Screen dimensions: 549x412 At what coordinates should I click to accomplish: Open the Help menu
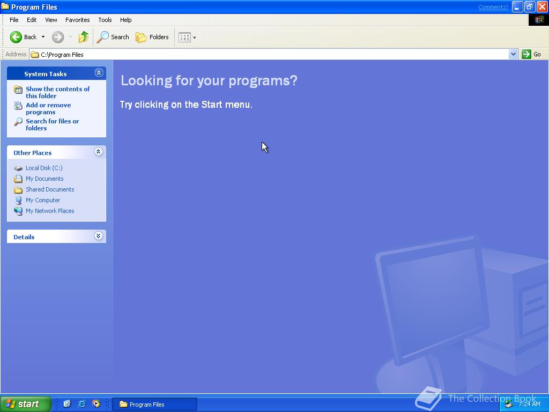click(x=125, y=20)
